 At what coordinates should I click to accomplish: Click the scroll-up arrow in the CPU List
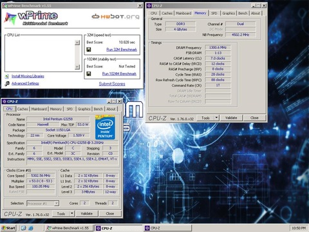pyautogui.click(x=77, y=43)
